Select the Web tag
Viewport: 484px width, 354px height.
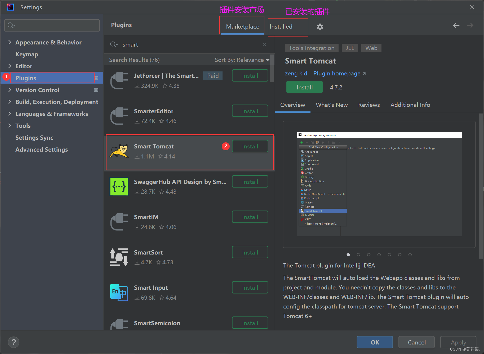pyautogui.click(x=371, y=48)
